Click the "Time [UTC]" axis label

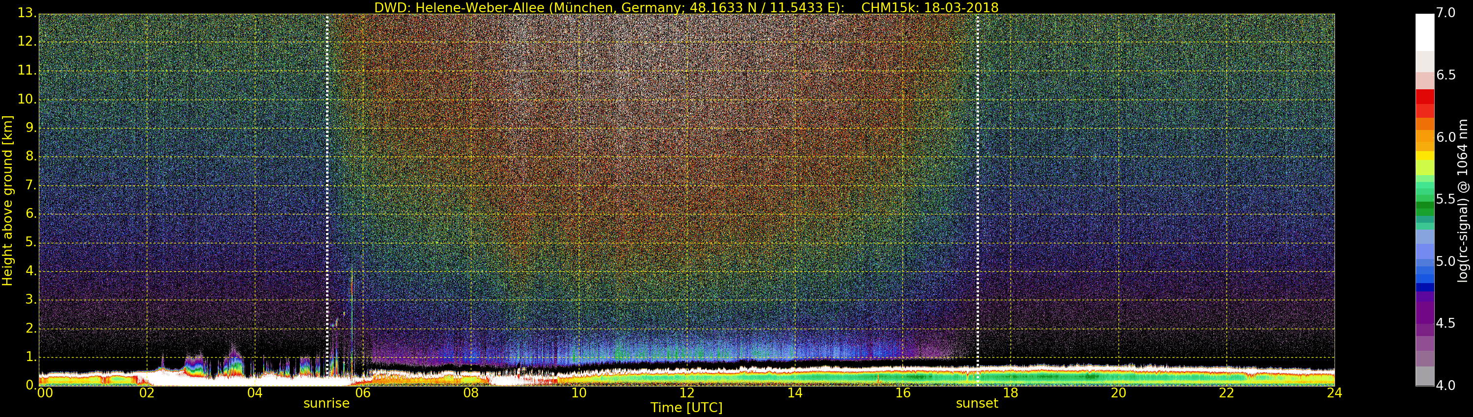[x=686, y=408]
